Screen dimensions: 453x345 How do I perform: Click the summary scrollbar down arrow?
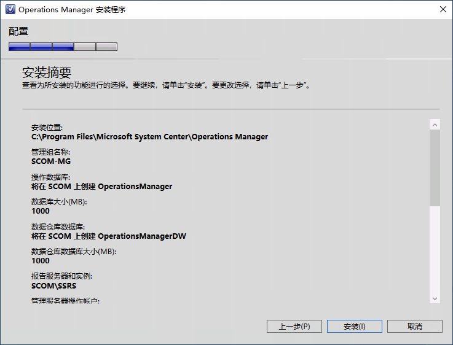[435, 298]
